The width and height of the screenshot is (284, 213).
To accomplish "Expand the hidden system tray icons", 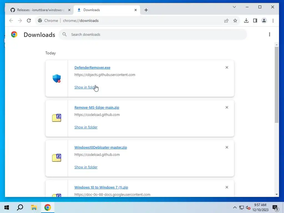I will tap(235, 207).
